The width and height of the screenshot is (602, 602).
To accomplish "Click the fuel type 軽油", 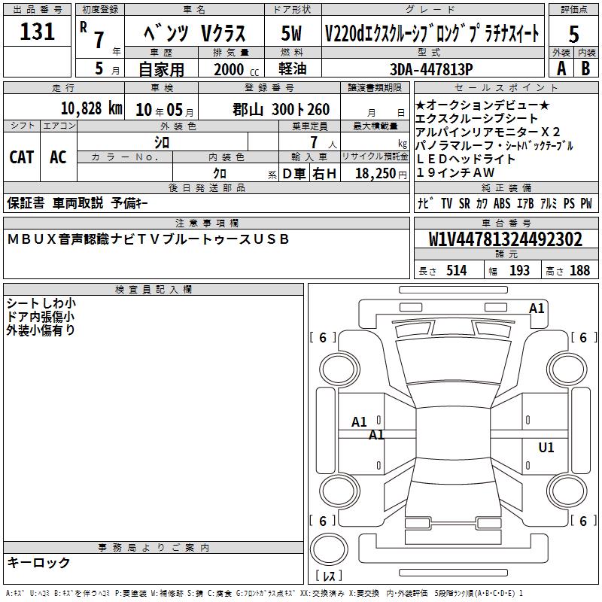I will tap(293, 68).
